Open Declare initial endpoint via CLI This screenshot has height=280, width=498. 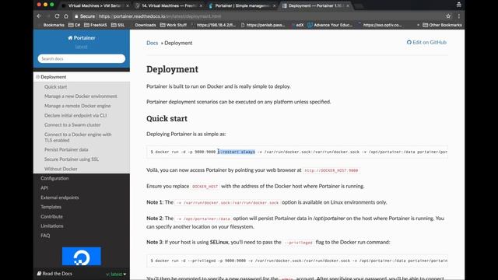coord(75,115)
